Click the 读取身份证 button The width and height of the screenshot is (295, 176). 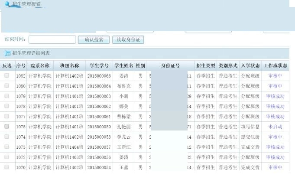pyautogui.click(x=128, y=40)
